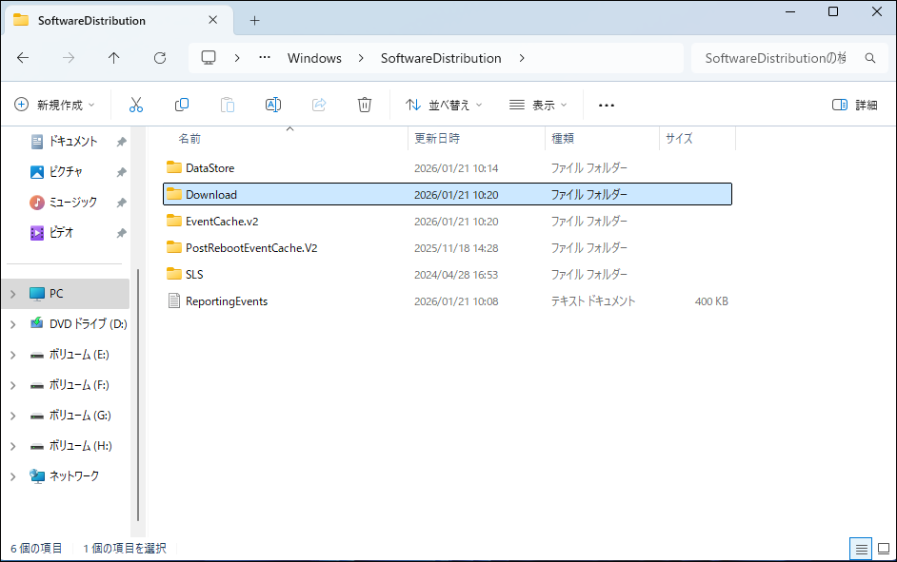Select the Paste icon in the toolbar
Screen dimensions: 897x562
[227, 105]
